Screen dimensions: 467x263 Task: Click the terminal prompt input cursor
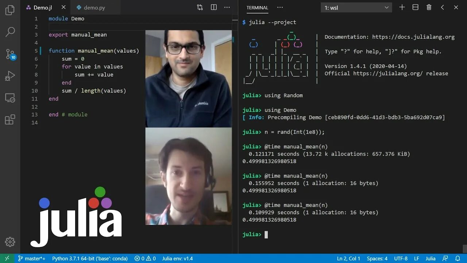tap(266, 235)
